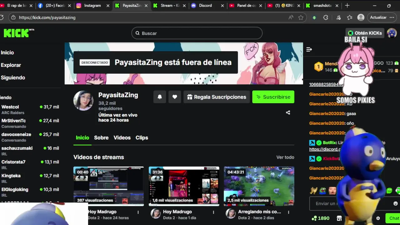Click the Enviar un mensaje chat field
Image resolution: width=400 pixels, height=225 pixels.
[x=355, y=203]
